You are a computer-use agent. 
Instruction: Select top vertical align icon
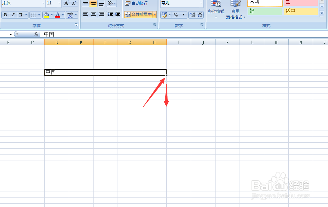pyautogui.click(x=85, y=3)
